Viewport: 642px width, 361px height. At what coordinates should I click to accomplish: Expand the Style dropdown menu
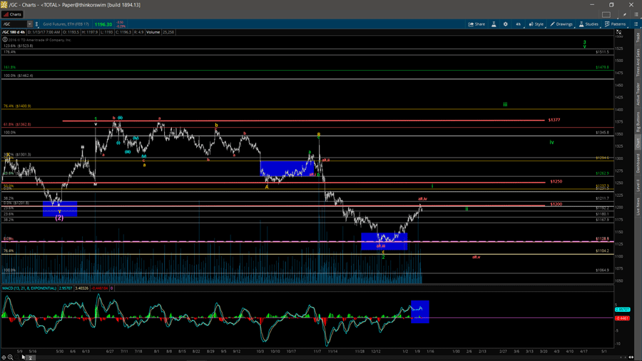536,24
